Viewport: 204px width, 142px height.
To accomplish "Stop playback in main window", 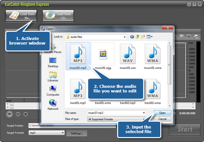I will point(26,114).
